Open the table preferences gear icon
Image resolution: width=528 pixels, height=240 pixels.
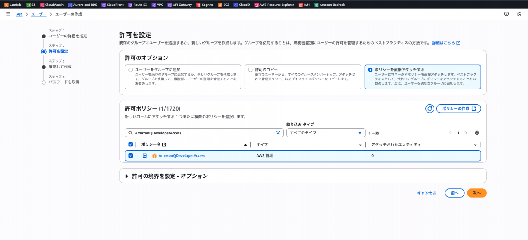477,133
